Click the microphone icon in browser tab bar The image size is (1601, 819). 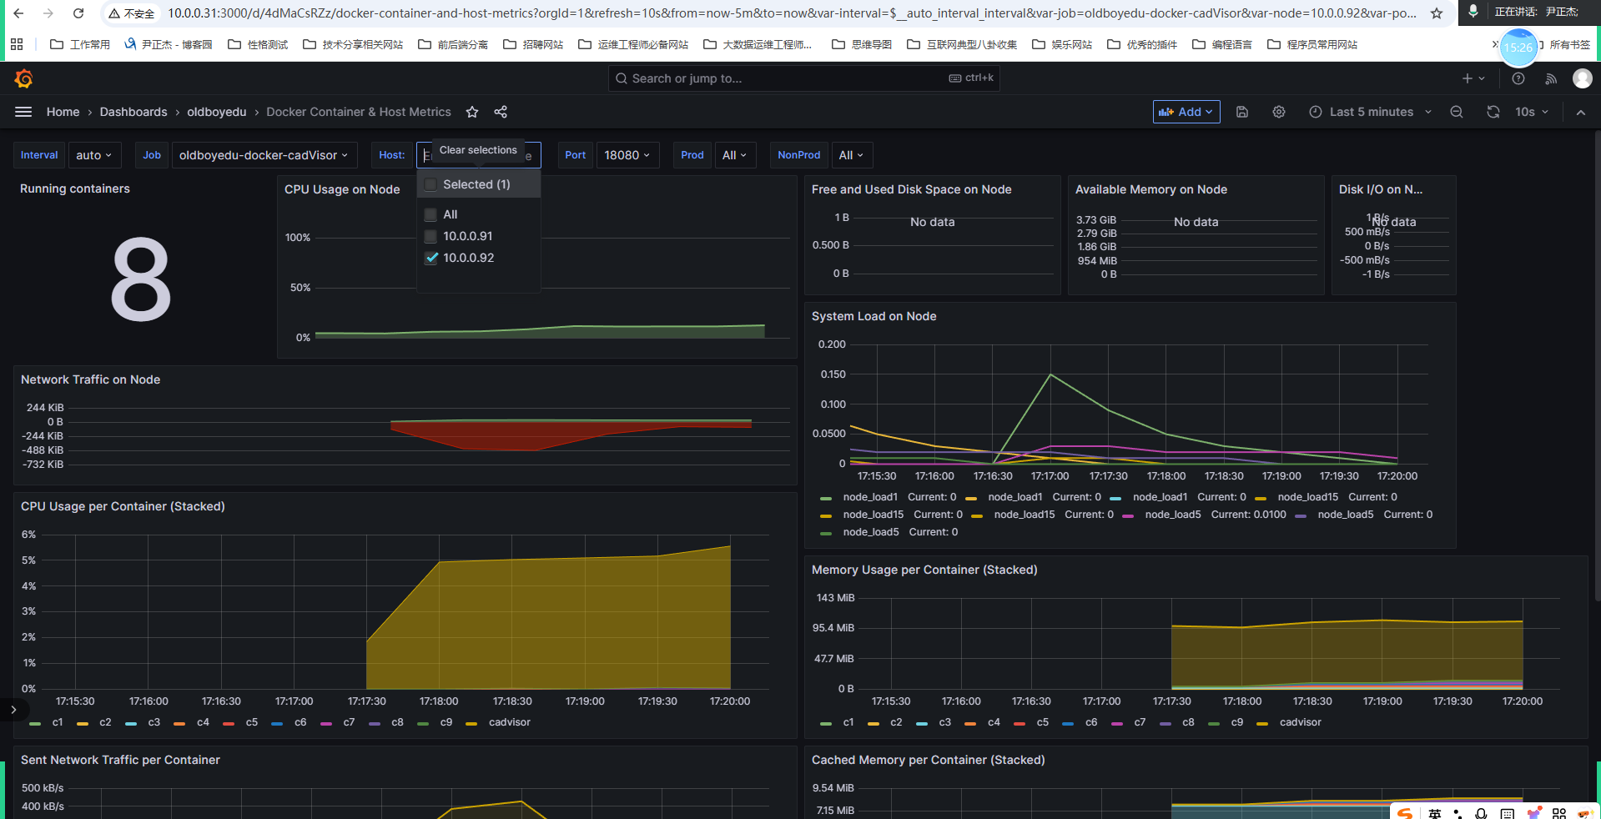pyautogui.click(x=1473, y=12)
